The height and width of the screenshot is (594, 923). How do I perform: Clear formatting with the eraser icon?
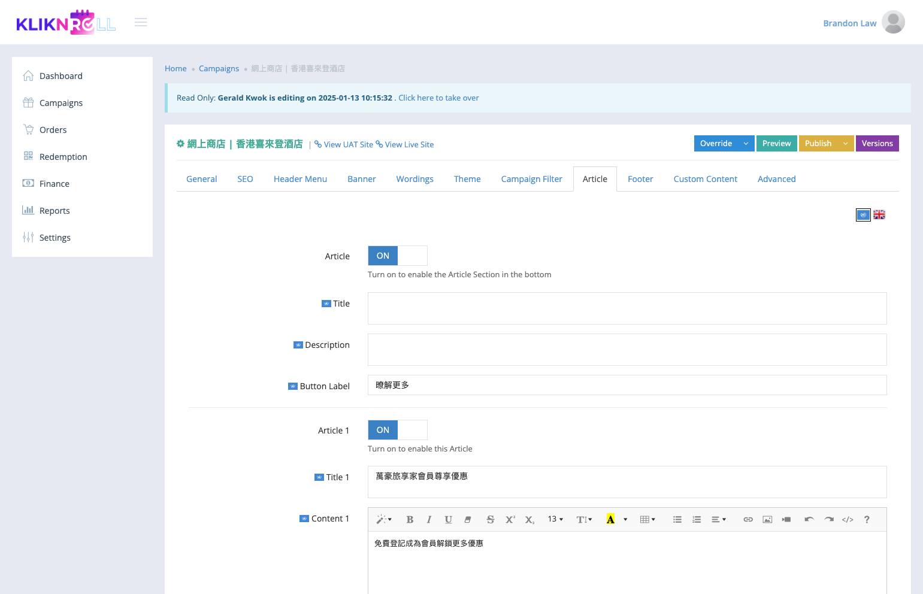(x=468, y=520)
